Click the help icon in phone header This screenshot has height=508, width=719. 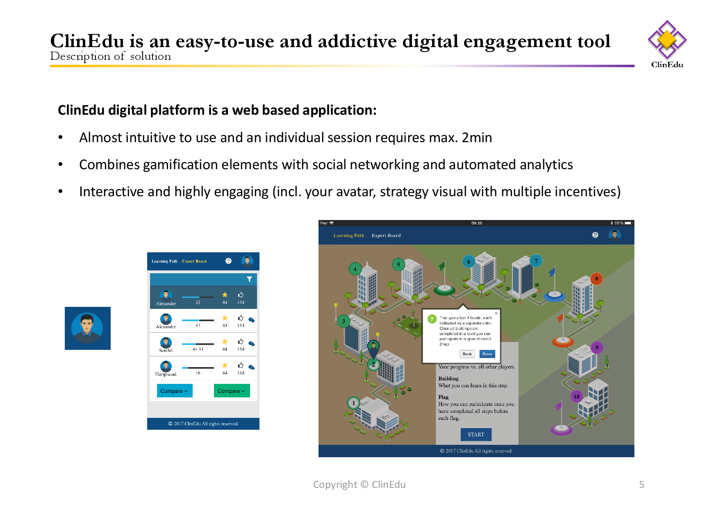pyautogui.click(x=228, y=261)
